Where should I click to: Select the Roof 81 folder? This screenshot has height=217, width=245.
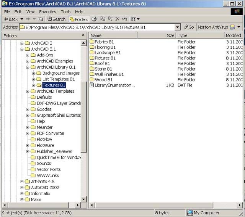(100, 64)
